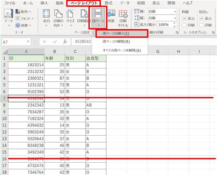Increase the scale with the spinner up arrow
Screen dimensions: 217x175
pos(174,23)
